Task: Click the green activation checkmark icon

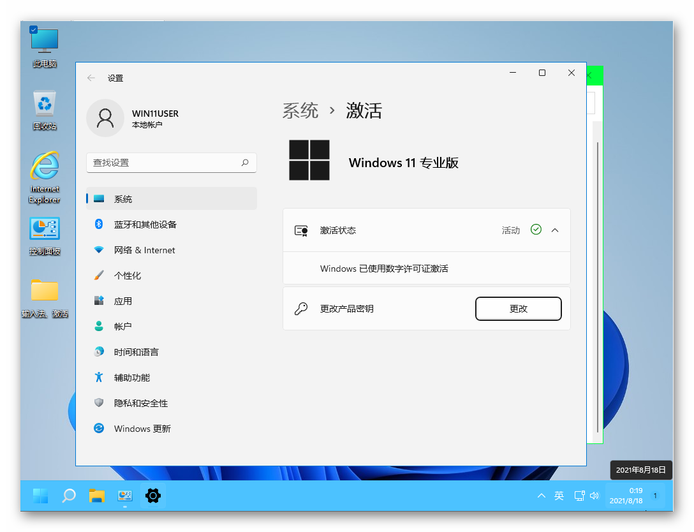Action: pyautogui.click(x=536, y=229)
